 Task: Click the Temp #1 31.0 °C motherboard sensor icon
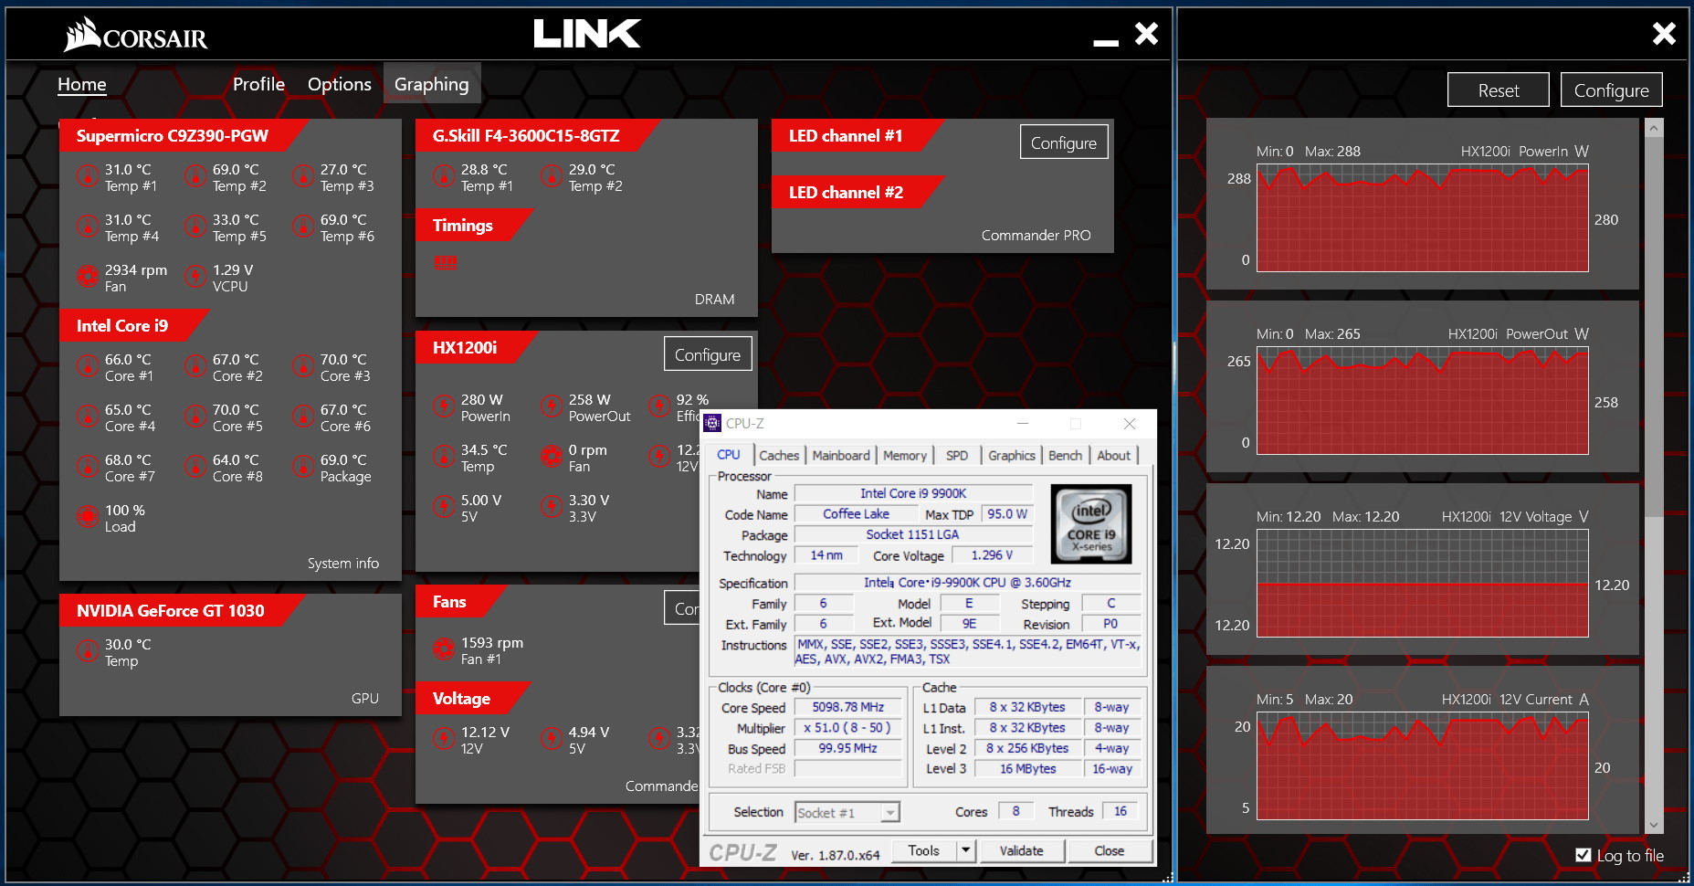88,175
